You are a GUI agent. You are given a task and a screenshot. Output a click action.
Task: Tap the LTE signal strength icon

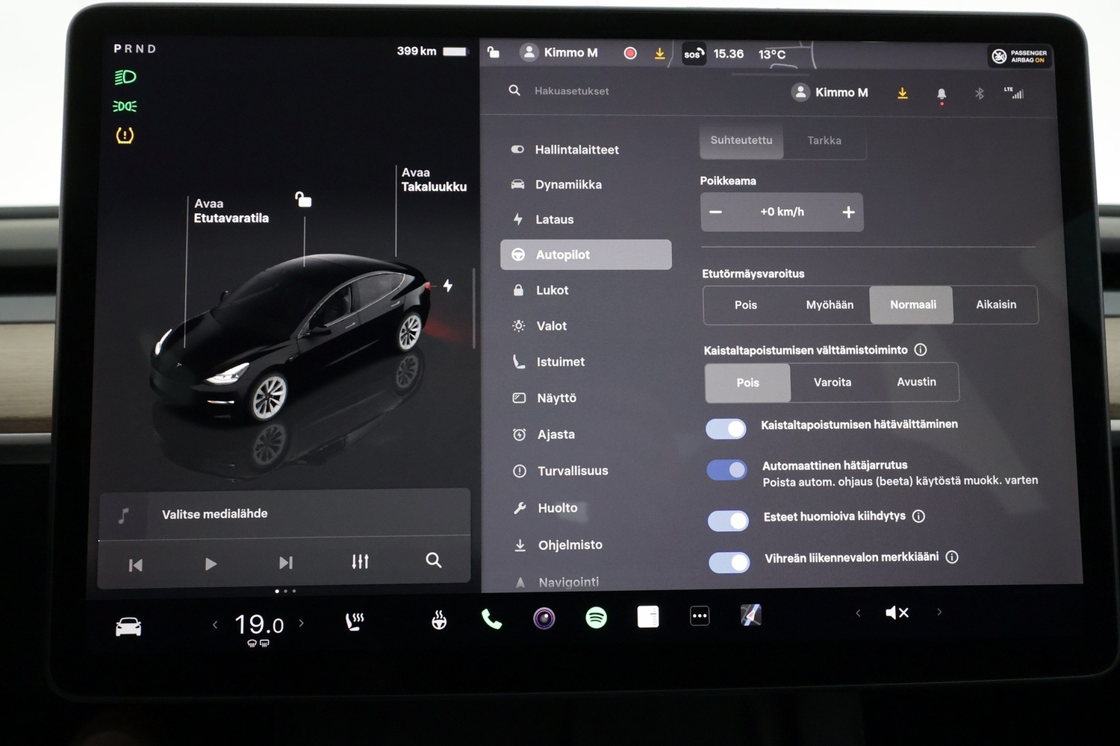(1014, 93)
